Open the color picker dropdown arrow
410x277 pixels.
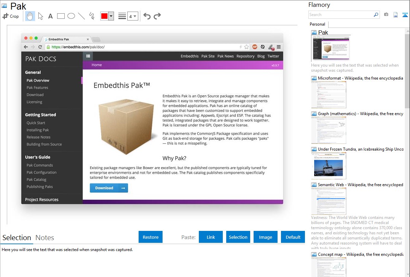pyautogui.click(x=111, y=16)
